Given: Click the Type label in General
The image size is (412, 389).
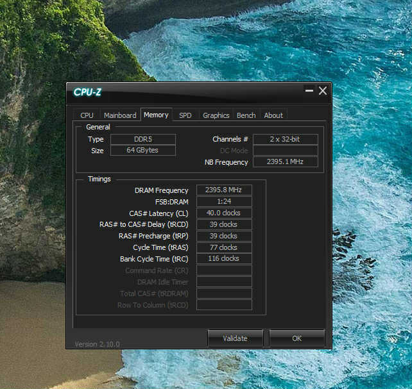Looking at the screenshot, I should (x=96, y=140).
